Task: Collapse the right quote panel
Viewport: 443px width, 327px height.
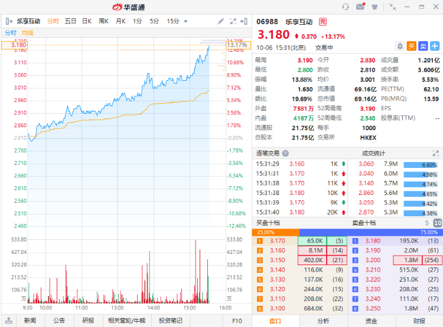Action: click(244, 21)
